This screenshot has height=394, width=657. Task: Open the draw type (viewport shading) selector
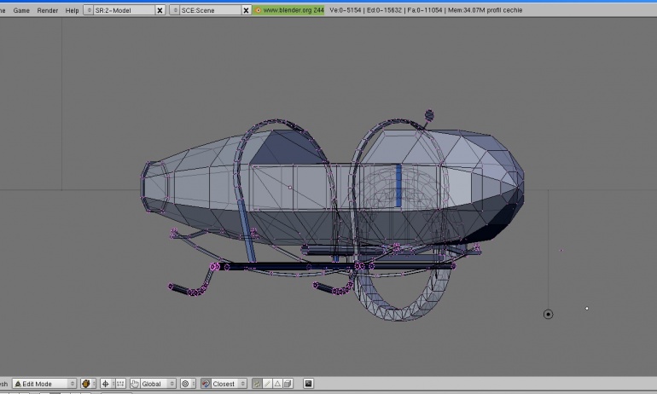[88, 384]
